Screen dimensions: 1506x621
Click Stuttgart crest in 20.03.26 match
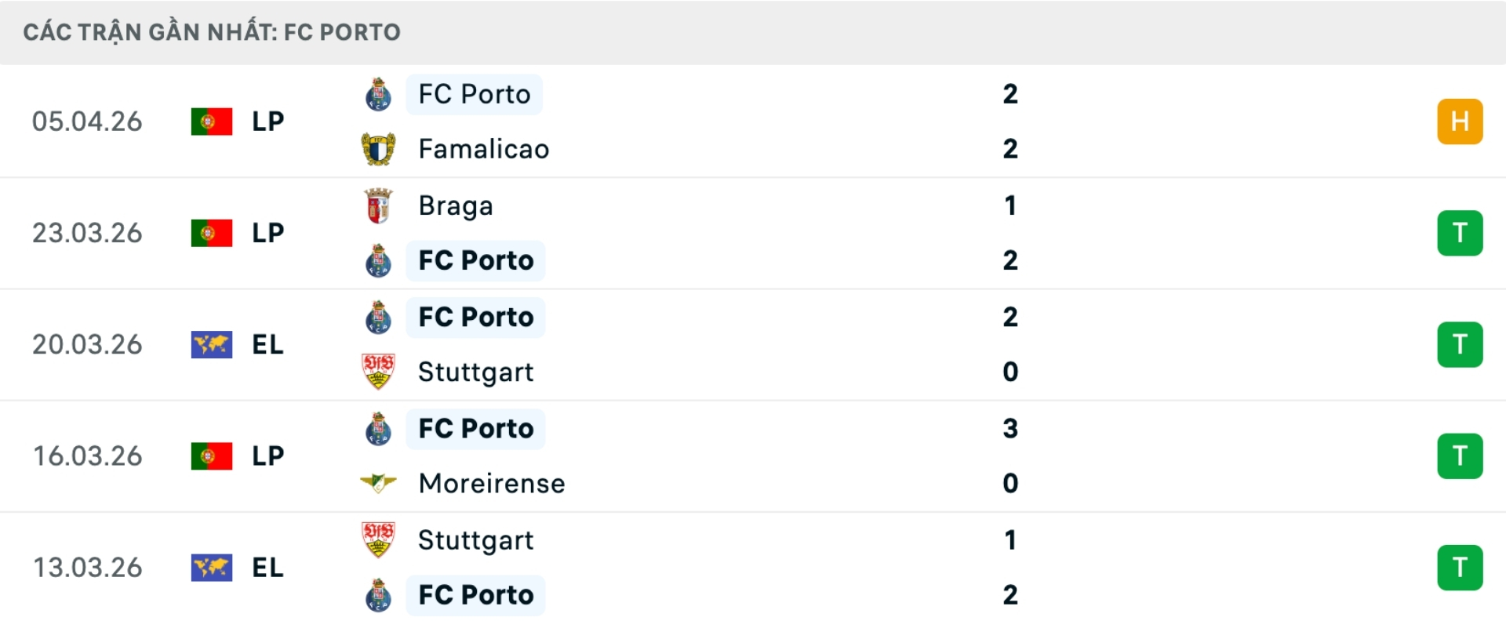point(378,372)
